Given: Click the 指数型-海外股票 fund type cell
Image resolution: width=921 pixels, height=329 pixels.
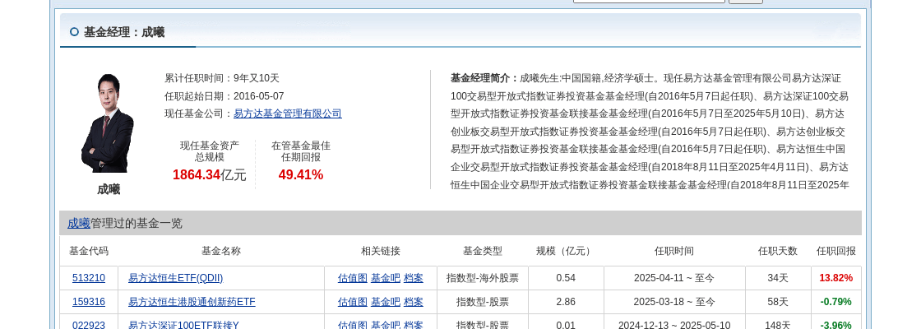Looking at the screenshot, I should coord(482,278).
